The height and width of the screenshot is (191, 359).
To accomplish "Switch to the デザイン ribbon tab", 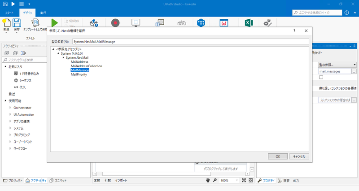I will (x=27, y=13).
